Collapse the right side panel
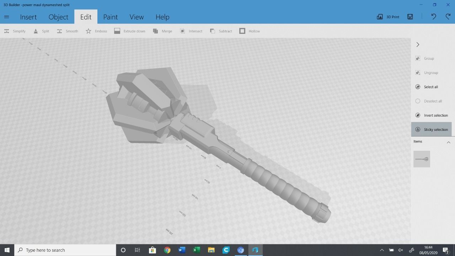This screenshot has height=256, width=455. [x=418, y=44]
